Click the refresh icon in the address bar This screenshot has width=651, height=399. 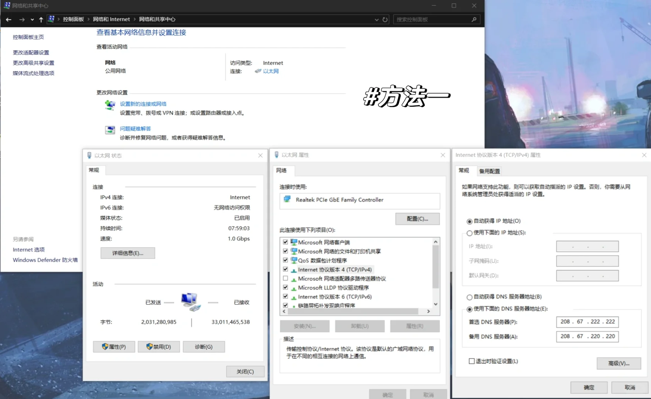384,20
